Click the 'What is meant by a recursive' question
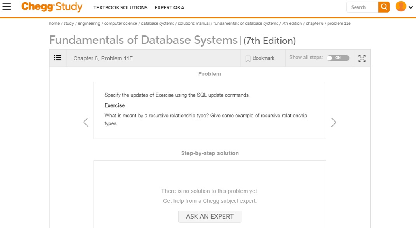416x228 pixels. click(x=206, y=119)
